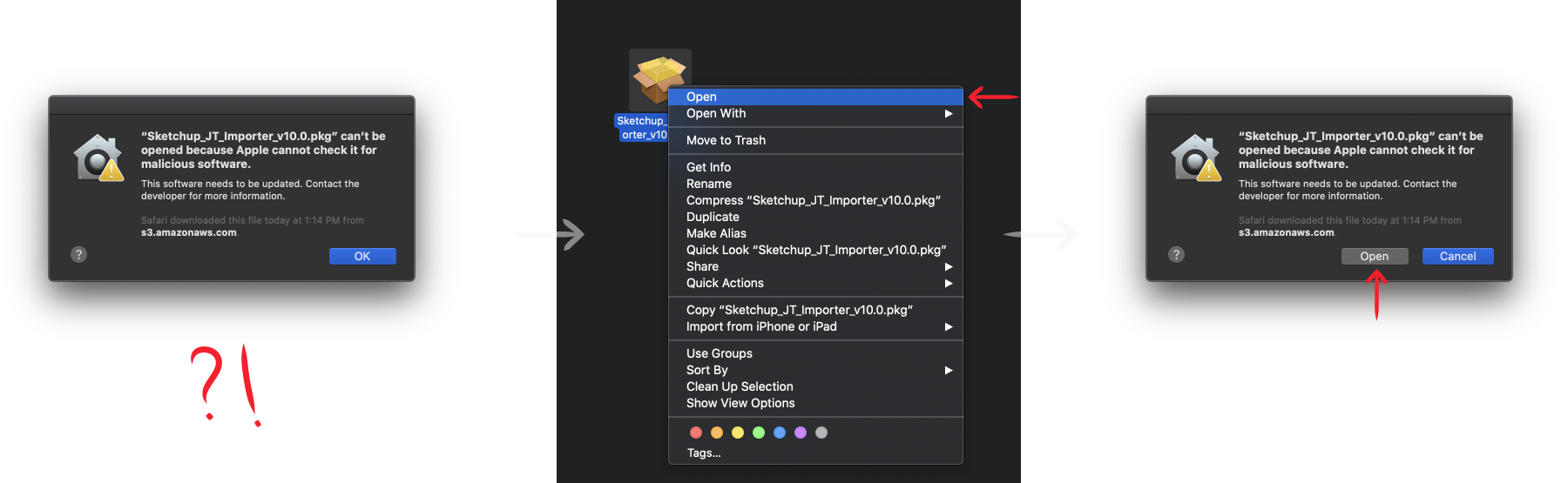This screenshot has height=483, width=1561.
Task: Expand the Share submenu arrow
Action: tap(949, 267)
